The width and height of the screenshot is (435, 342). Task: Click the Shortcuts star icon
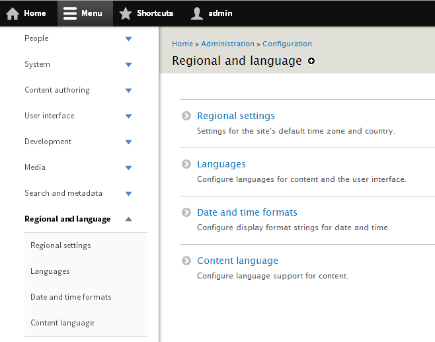126,13
